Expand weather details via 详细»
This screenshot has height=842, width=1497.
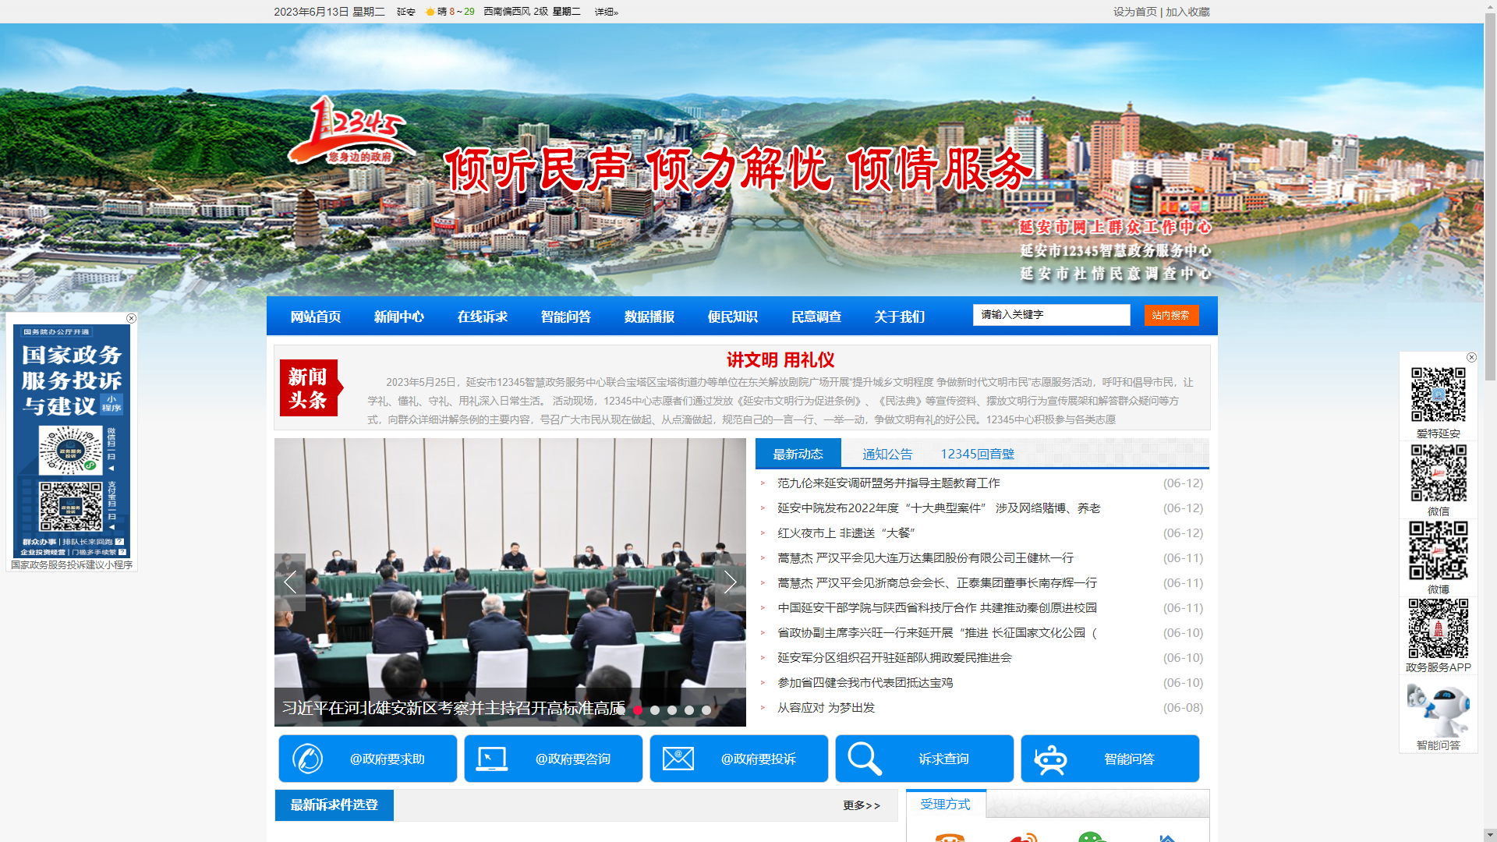tap(606, 12)
